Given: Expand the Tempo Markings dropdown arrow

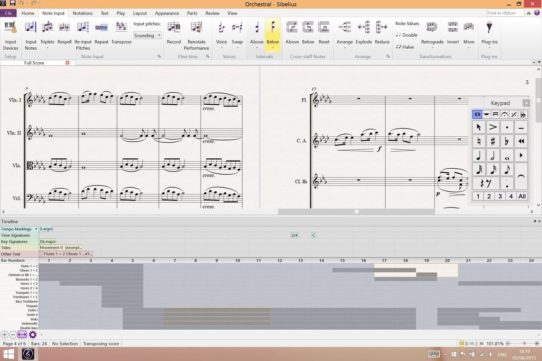Looking at the screenshot, I should pos(36,229).
